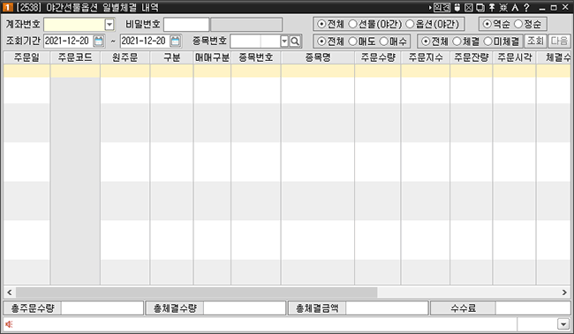Click the 비밀번호 password input field

[x=186, y=25]
